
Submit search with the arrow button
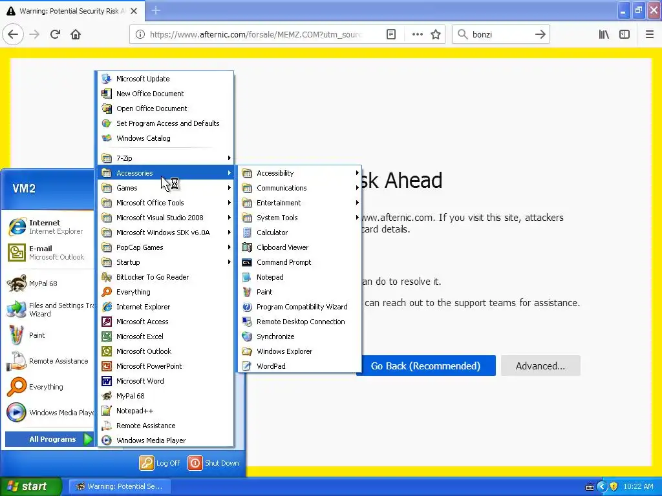click(x=540, y=35)
